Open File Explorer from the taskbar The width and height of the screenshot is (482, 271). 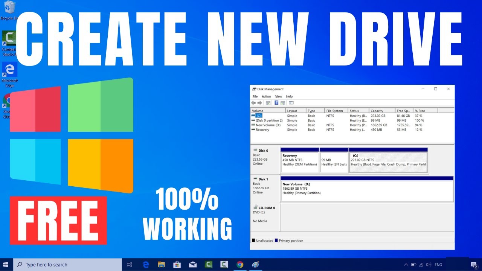pos(162,265)
